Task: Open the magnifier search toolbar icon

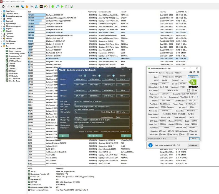Action: click(57, 6)
